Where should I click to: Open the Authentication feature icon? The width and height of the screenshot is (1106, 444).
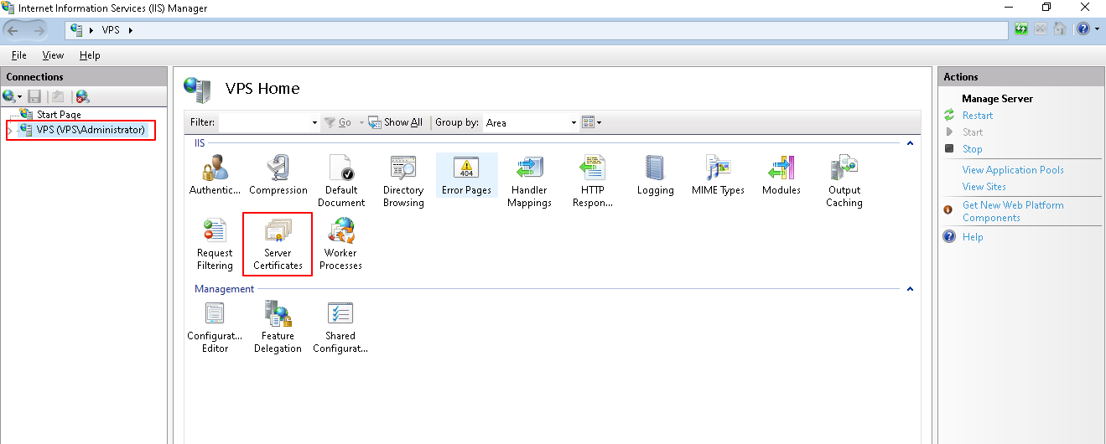[215, 175]
